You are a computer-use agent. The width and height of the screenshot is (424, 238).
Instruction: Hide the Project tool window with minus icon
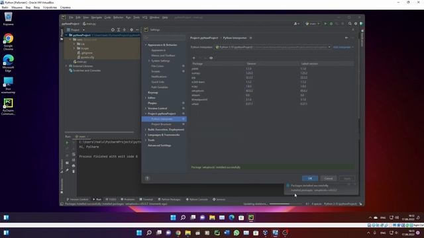click(x=137, y=30)
